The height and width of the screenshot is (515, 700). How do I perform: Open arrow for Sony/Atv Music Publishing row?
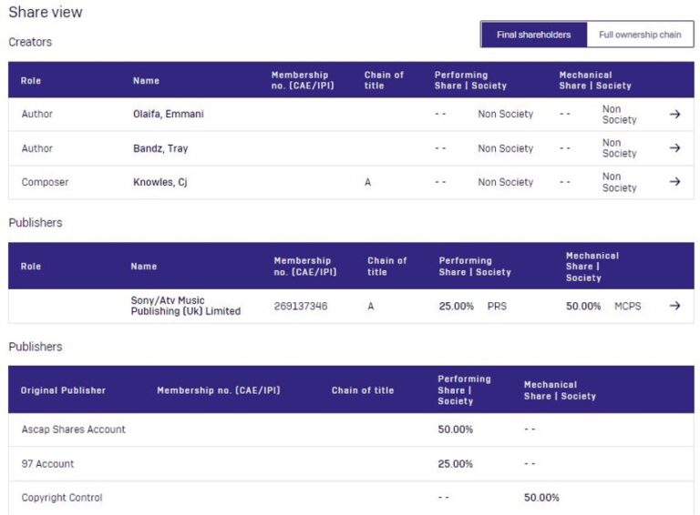pyautogui.click(x=674, y=306)
